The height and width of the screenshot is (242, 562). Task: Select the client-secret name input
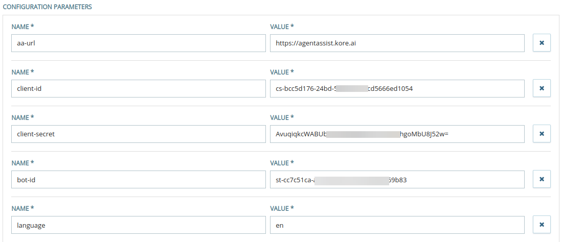click(x=135, y=134)
